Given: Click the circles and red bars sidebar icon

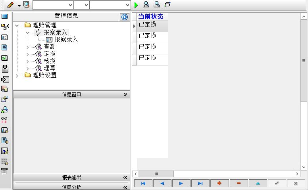Looking at the screenshot, I should pyautogui.click(x=4, y=120).
